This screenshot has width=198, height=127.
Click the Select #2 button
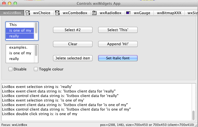(73, 30)
